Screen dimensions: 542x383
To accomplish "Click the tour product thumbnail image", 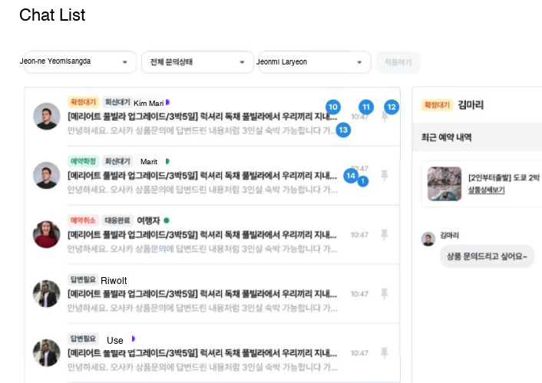I will click(x=444, y=183).
